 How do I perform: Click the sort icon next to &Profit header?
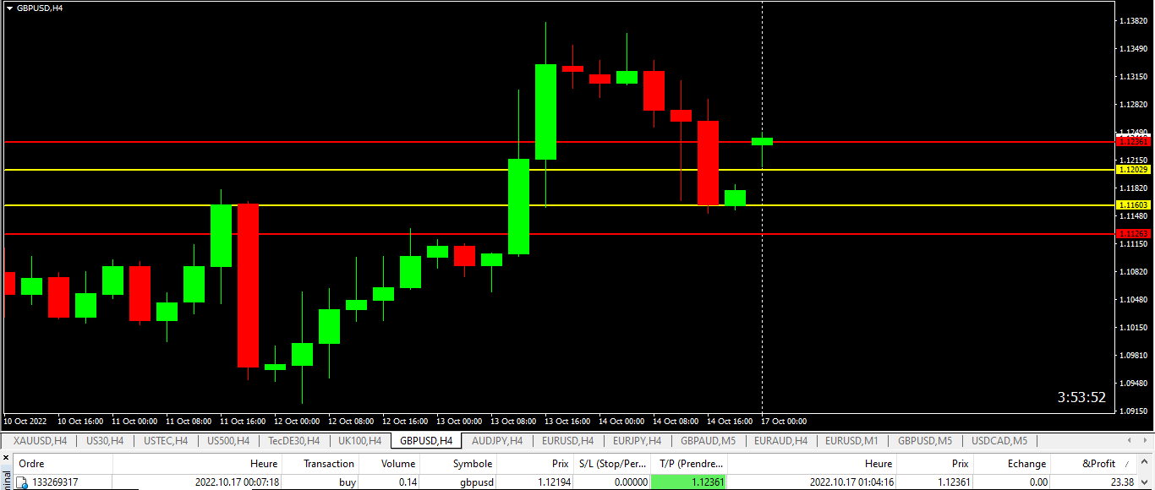pos(1126,463)
